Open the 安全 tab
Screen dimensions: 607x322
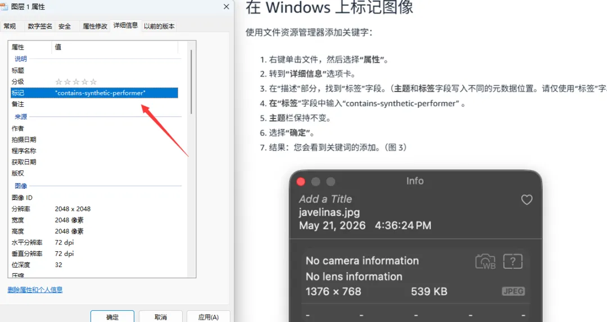point(65,26)
